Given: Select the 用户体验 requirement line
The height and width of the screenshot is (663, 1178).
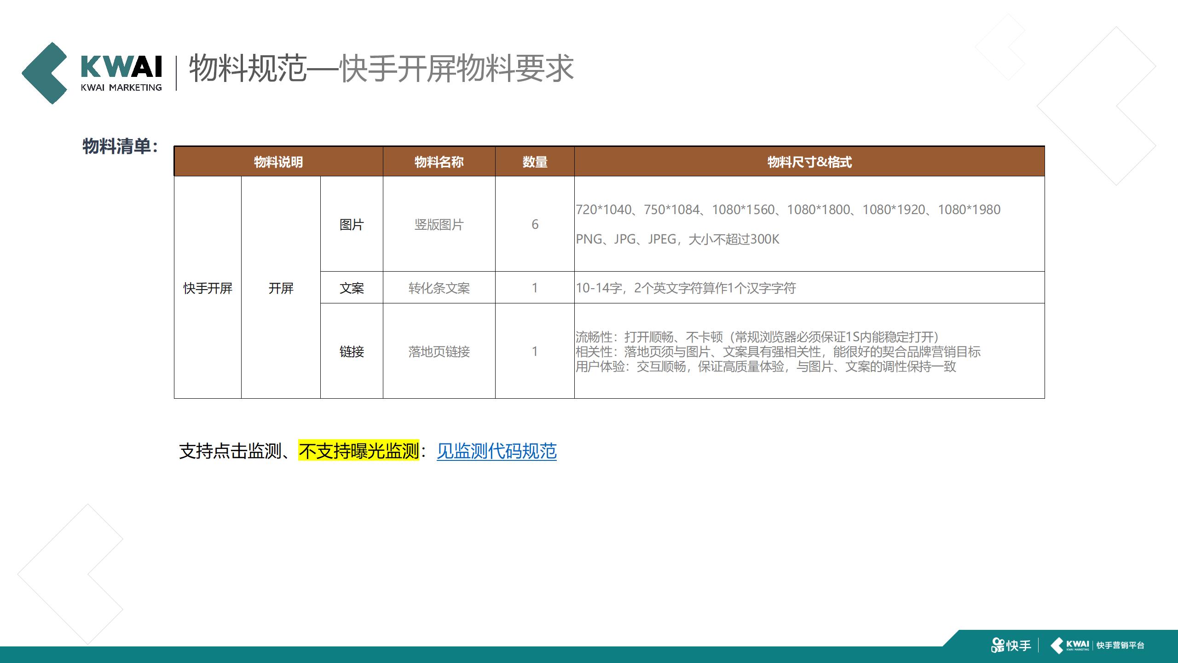Looking at the screenshot, I should pos(766,366).
